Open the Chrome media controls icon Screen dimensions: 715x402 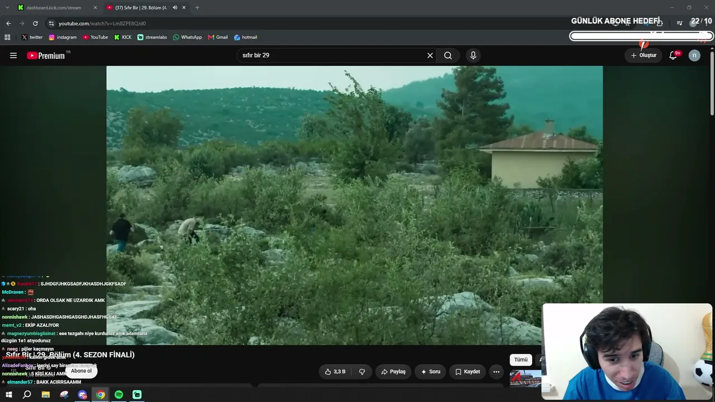coord(680,23)
